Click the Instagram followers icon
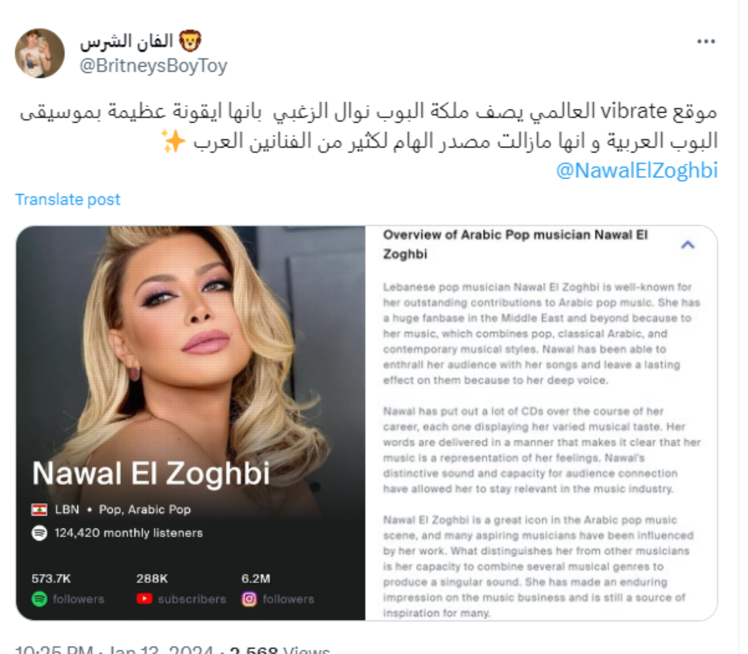Image resolution: width=748 pixels, height=654 pixels. pos(249,599)
